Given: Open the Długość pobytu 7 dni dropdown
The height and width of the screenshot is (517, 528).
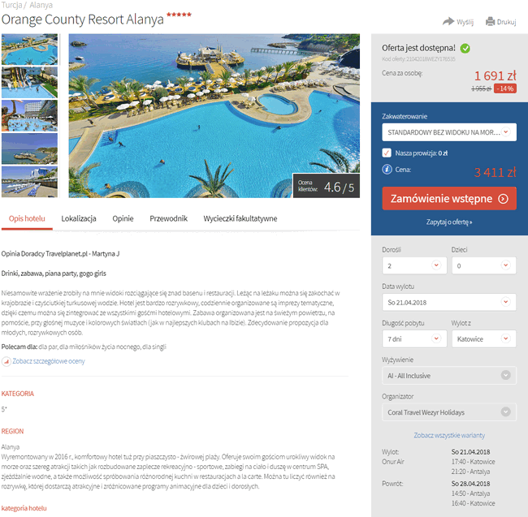Looking at the screenshot, I should [x=414, y=338].
